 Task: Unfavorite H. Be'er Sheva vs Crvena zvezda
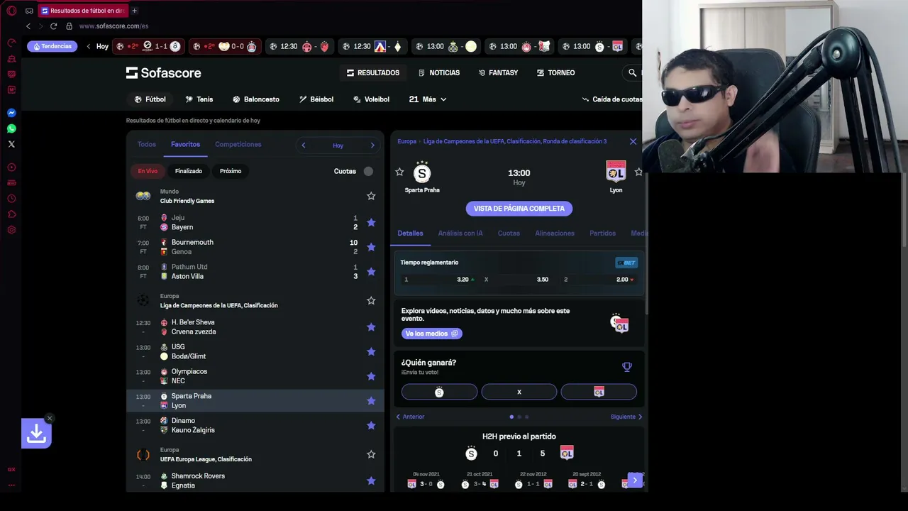click(371, 327)
